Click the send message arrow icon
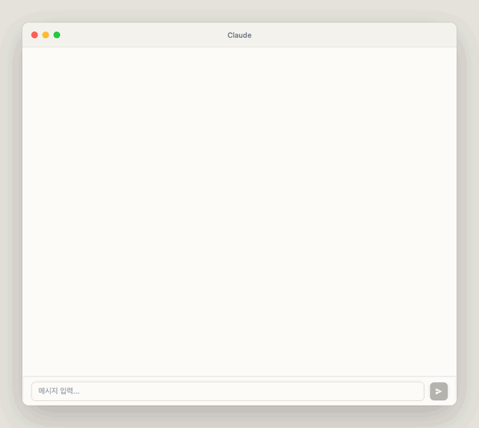Screen dimensions: 479x428 point(439,391)
